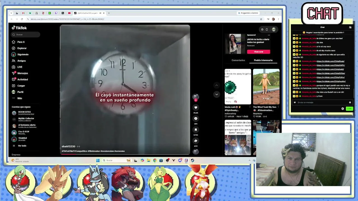This screenshot has height=201, width=358.
Task: Click the video progress bar
Action: click(125, 154)
